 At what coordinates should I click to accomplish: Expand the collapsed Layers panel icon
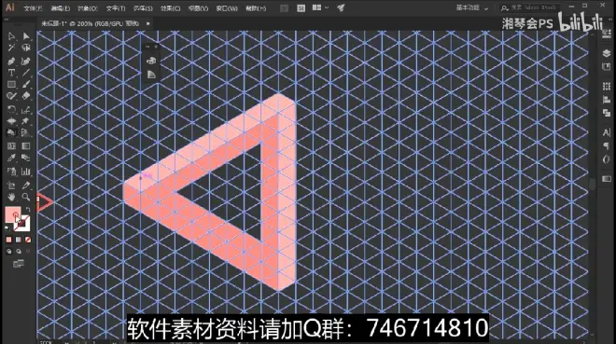click(606, 53)
